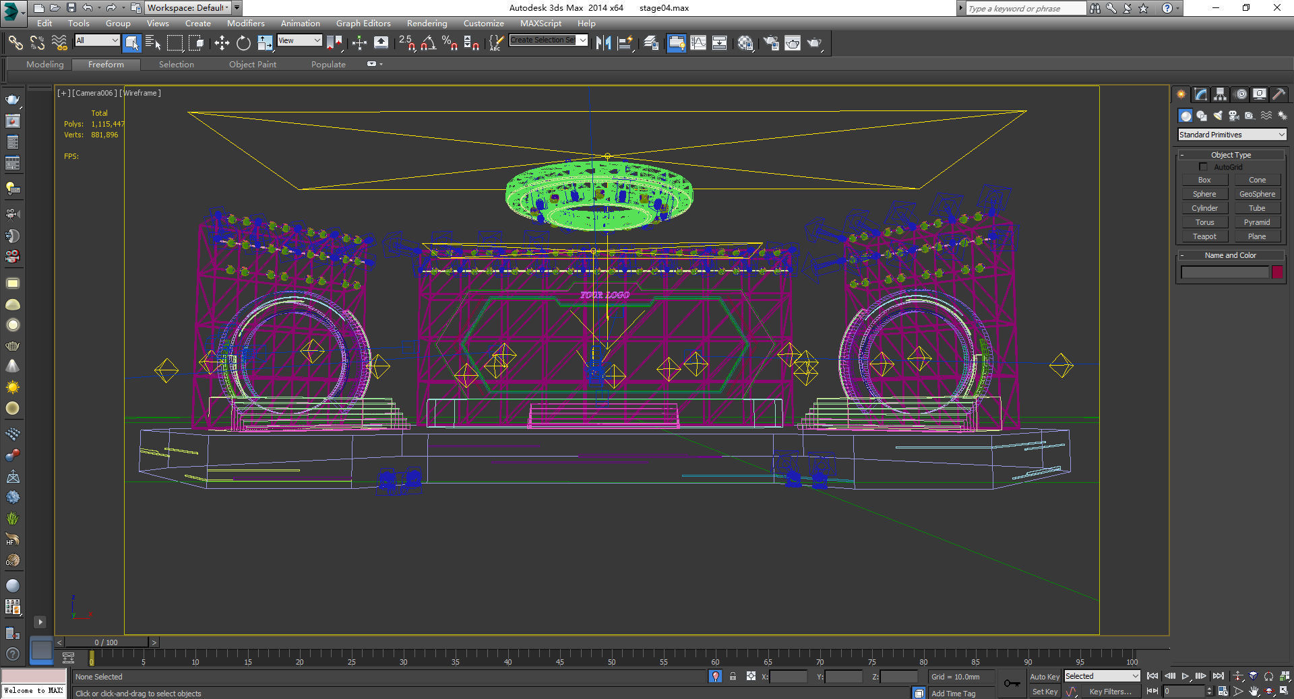The width and height of the screenshot is (1294, 699).
Task: Open the MAXScript menu
Action: [541, 24]
